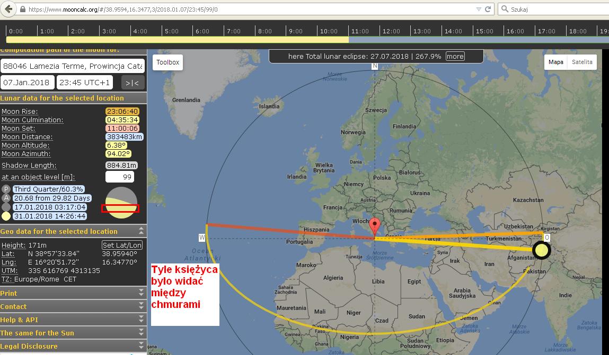
Task: Open the date field 07.Jan.2018
Action: (x=27, y=82)
